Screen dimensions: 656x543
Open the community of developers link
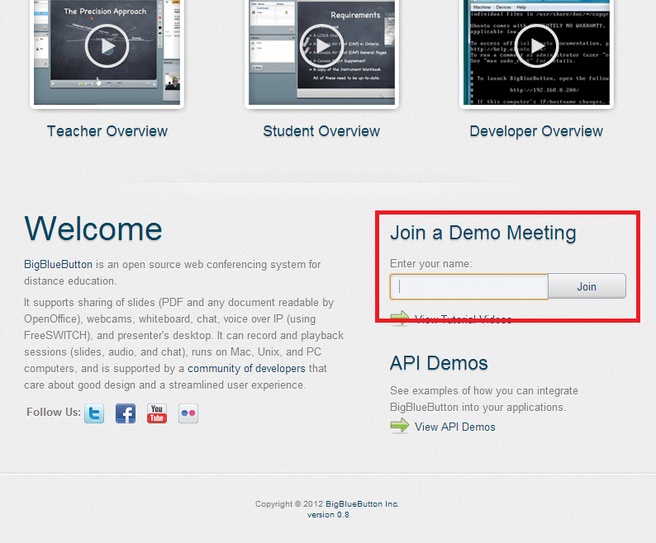point(246,368)
